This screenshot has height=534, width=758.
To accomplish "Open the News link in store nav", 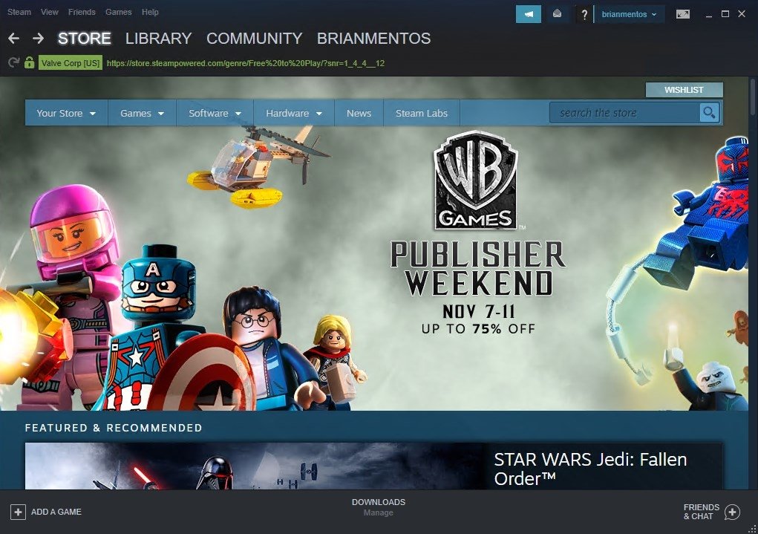I will 359,113.
